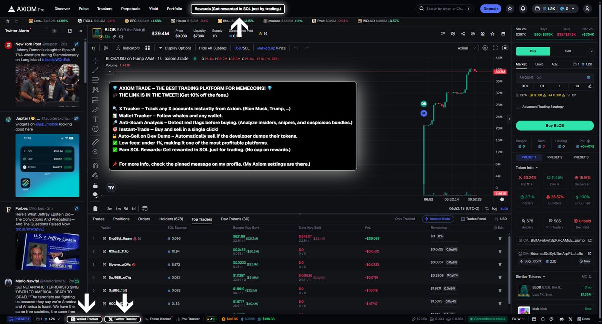The width and height of the screenshot is (602, 324).
Task: Open the 1s timeframe interval selector
Action: 93,48
